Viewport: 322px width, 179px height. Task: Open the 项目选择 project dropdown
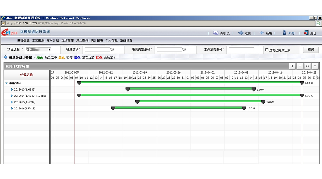coord(49,50)
